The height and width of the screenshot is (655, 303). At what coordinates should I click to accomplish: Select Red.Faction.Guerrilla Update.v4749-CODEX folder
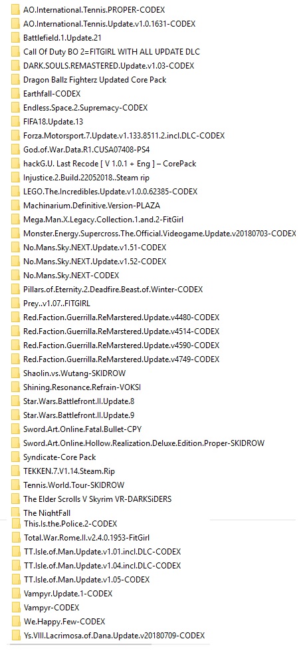[x=122, y=359]
